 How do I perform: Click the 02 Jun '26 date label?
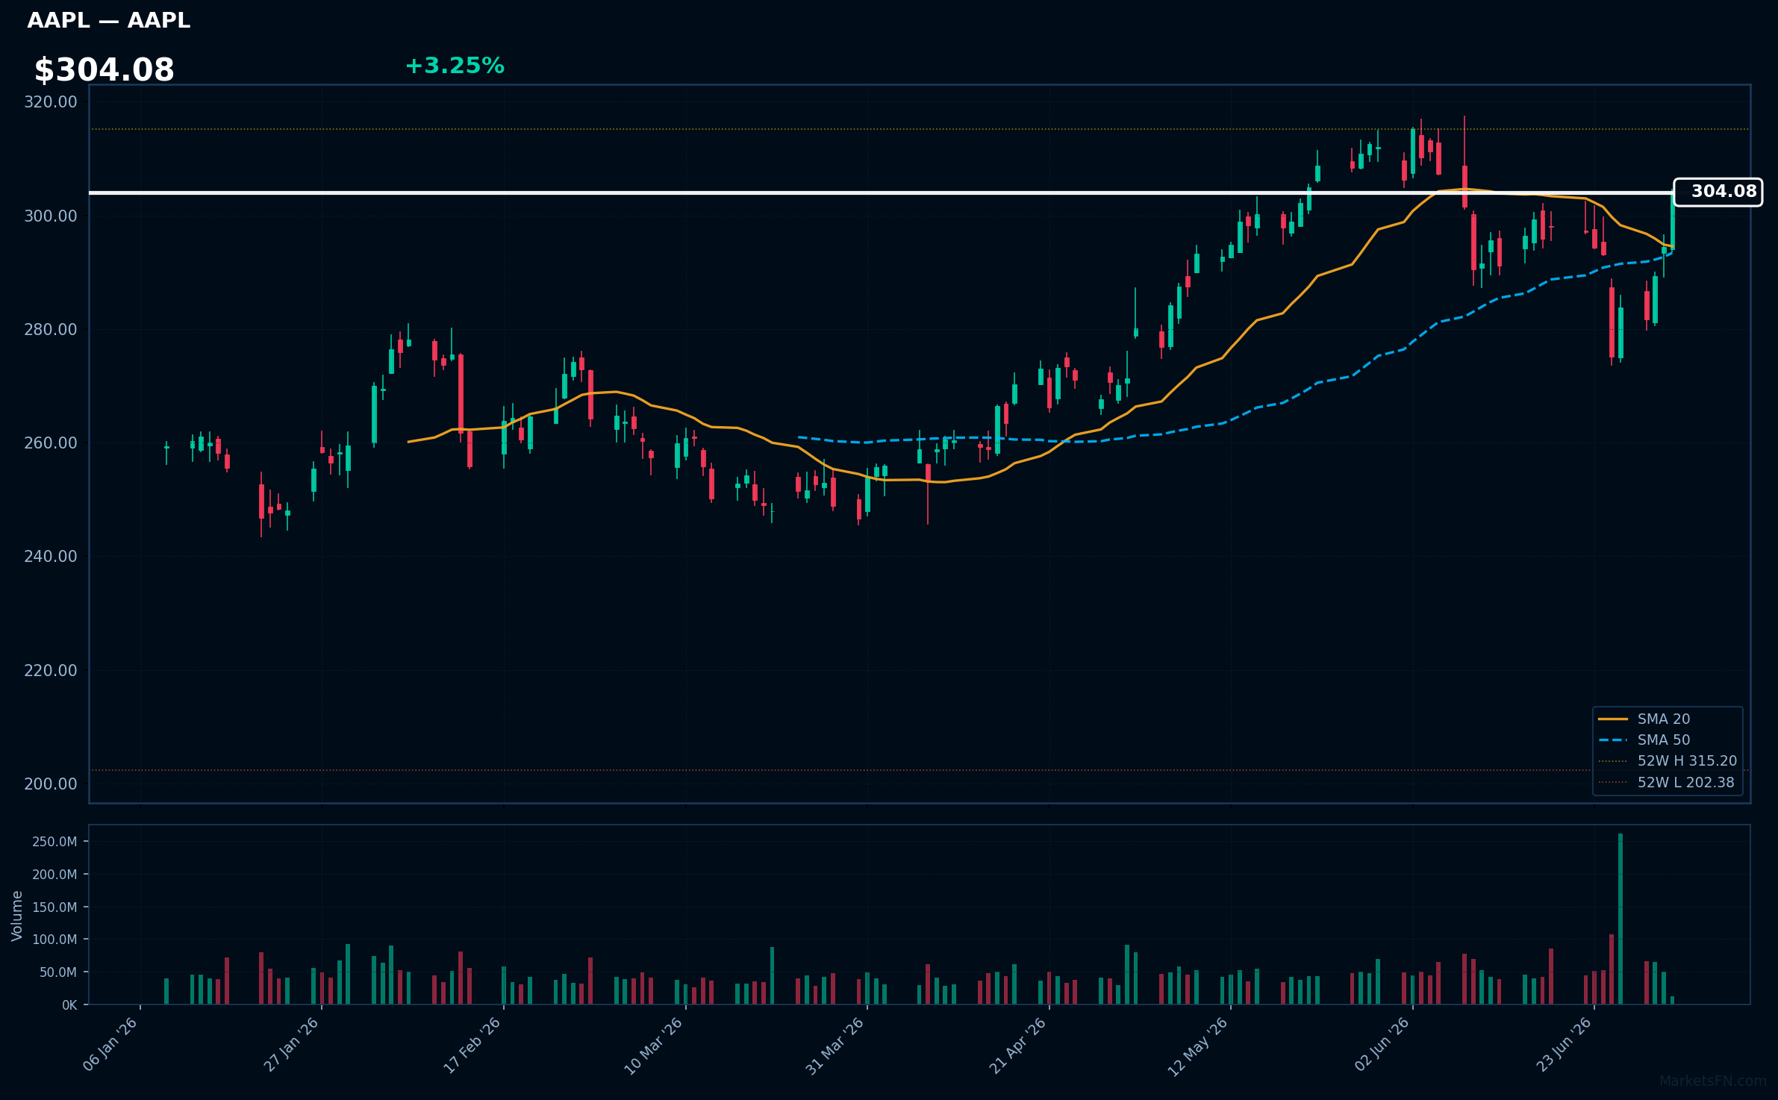click(x=1382, y=1045)
